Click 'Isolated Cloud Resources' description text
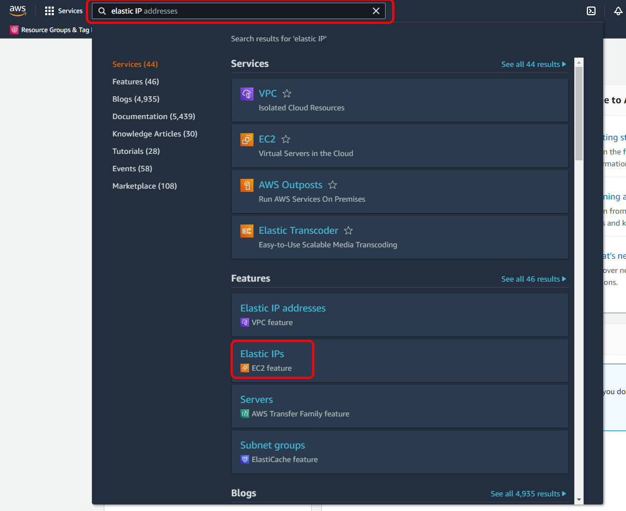 pos(301,108)
